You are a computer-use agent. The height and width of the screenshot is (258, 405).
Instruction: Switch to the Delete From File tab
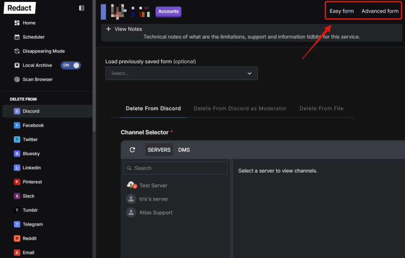[321, 108]
